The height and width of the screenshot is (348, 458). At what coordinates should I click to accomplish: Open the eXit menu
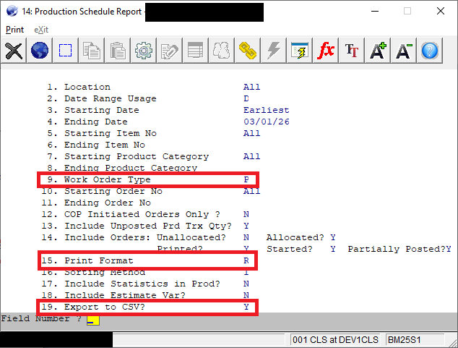[x=41, y=30]
